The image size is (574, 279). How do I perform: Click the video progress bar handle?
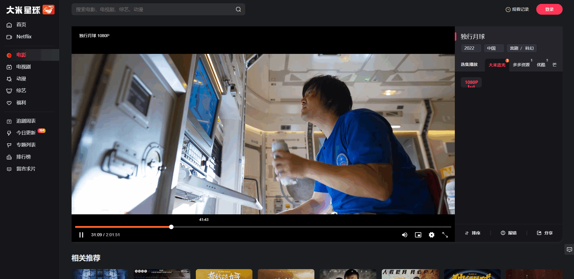(171, 227)
